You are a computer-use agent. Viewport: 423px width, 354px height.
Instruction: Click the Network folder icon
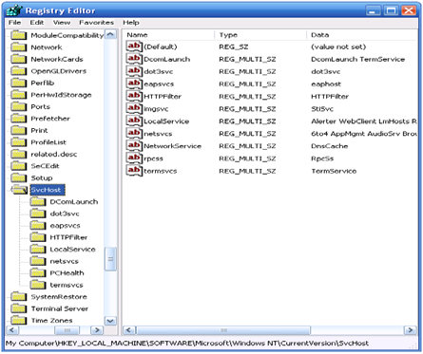19,47
